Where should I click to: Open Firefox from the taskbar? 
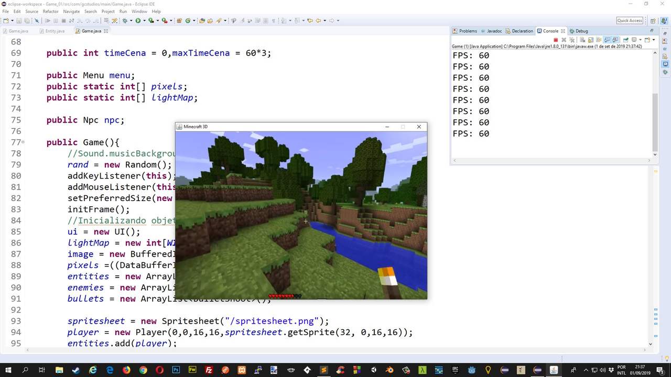[126, 370]
